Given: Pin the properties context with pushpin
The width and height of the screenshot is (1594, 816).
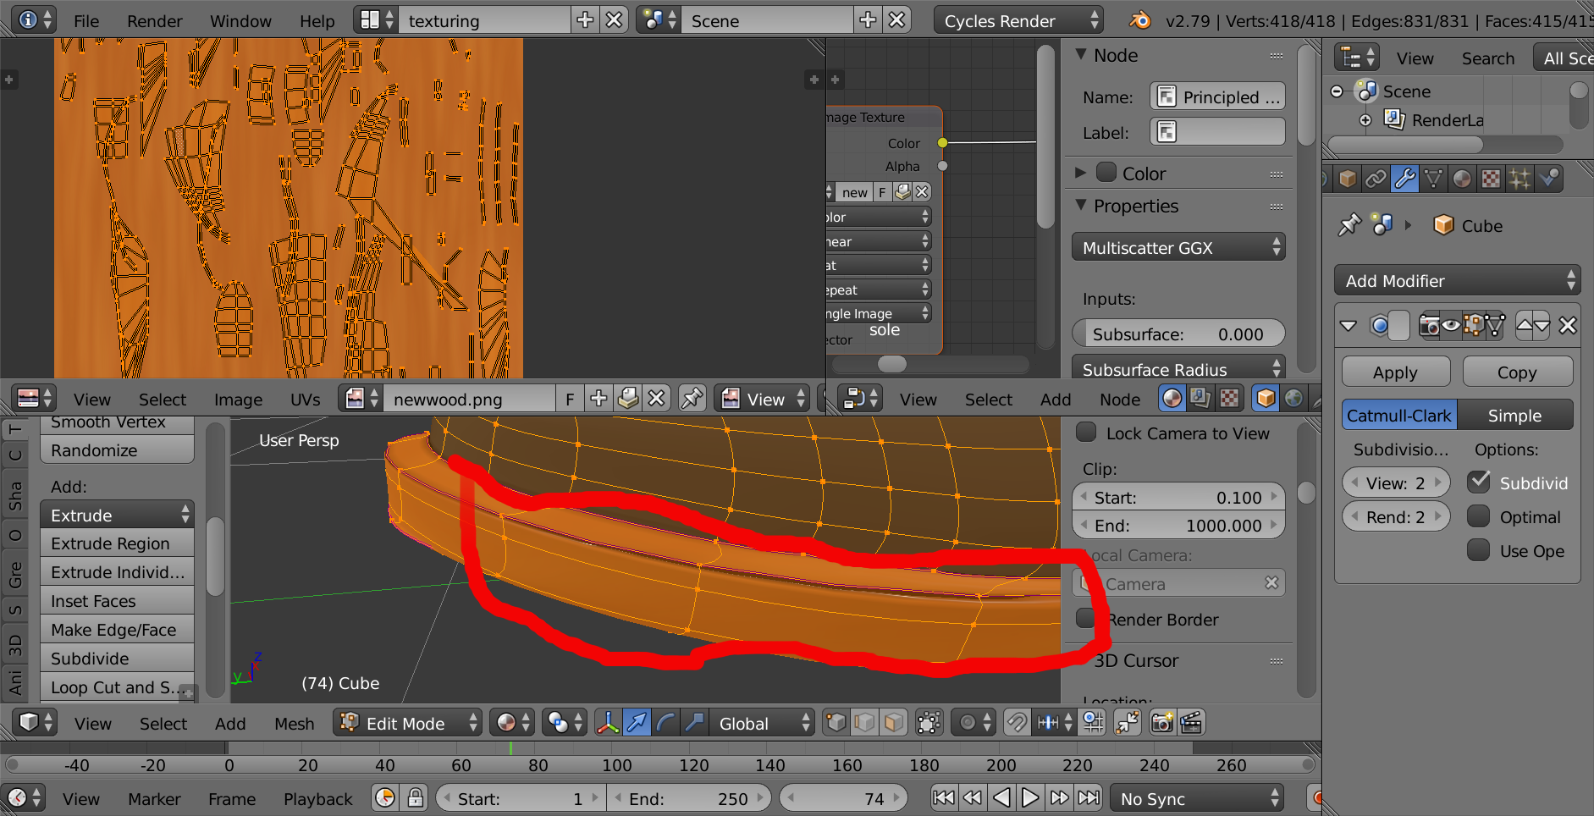Looking at the screenshot, I should tap(1349, 225).
